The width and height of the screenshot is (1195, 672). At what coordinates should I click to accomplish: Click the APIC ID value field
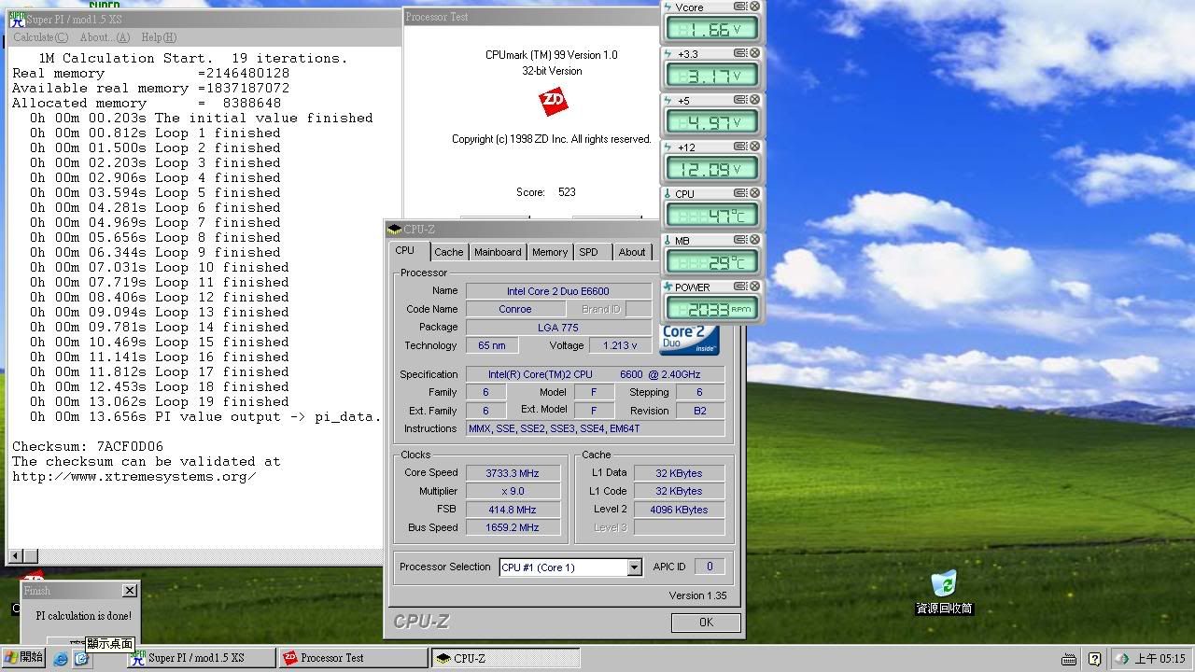[710, 567]
